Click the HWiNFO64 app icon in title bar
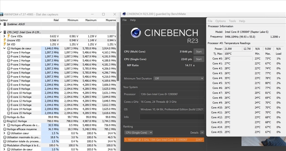 point(1,14)
